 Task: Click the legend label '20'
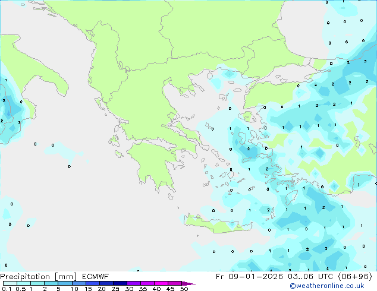coord(102,289)
